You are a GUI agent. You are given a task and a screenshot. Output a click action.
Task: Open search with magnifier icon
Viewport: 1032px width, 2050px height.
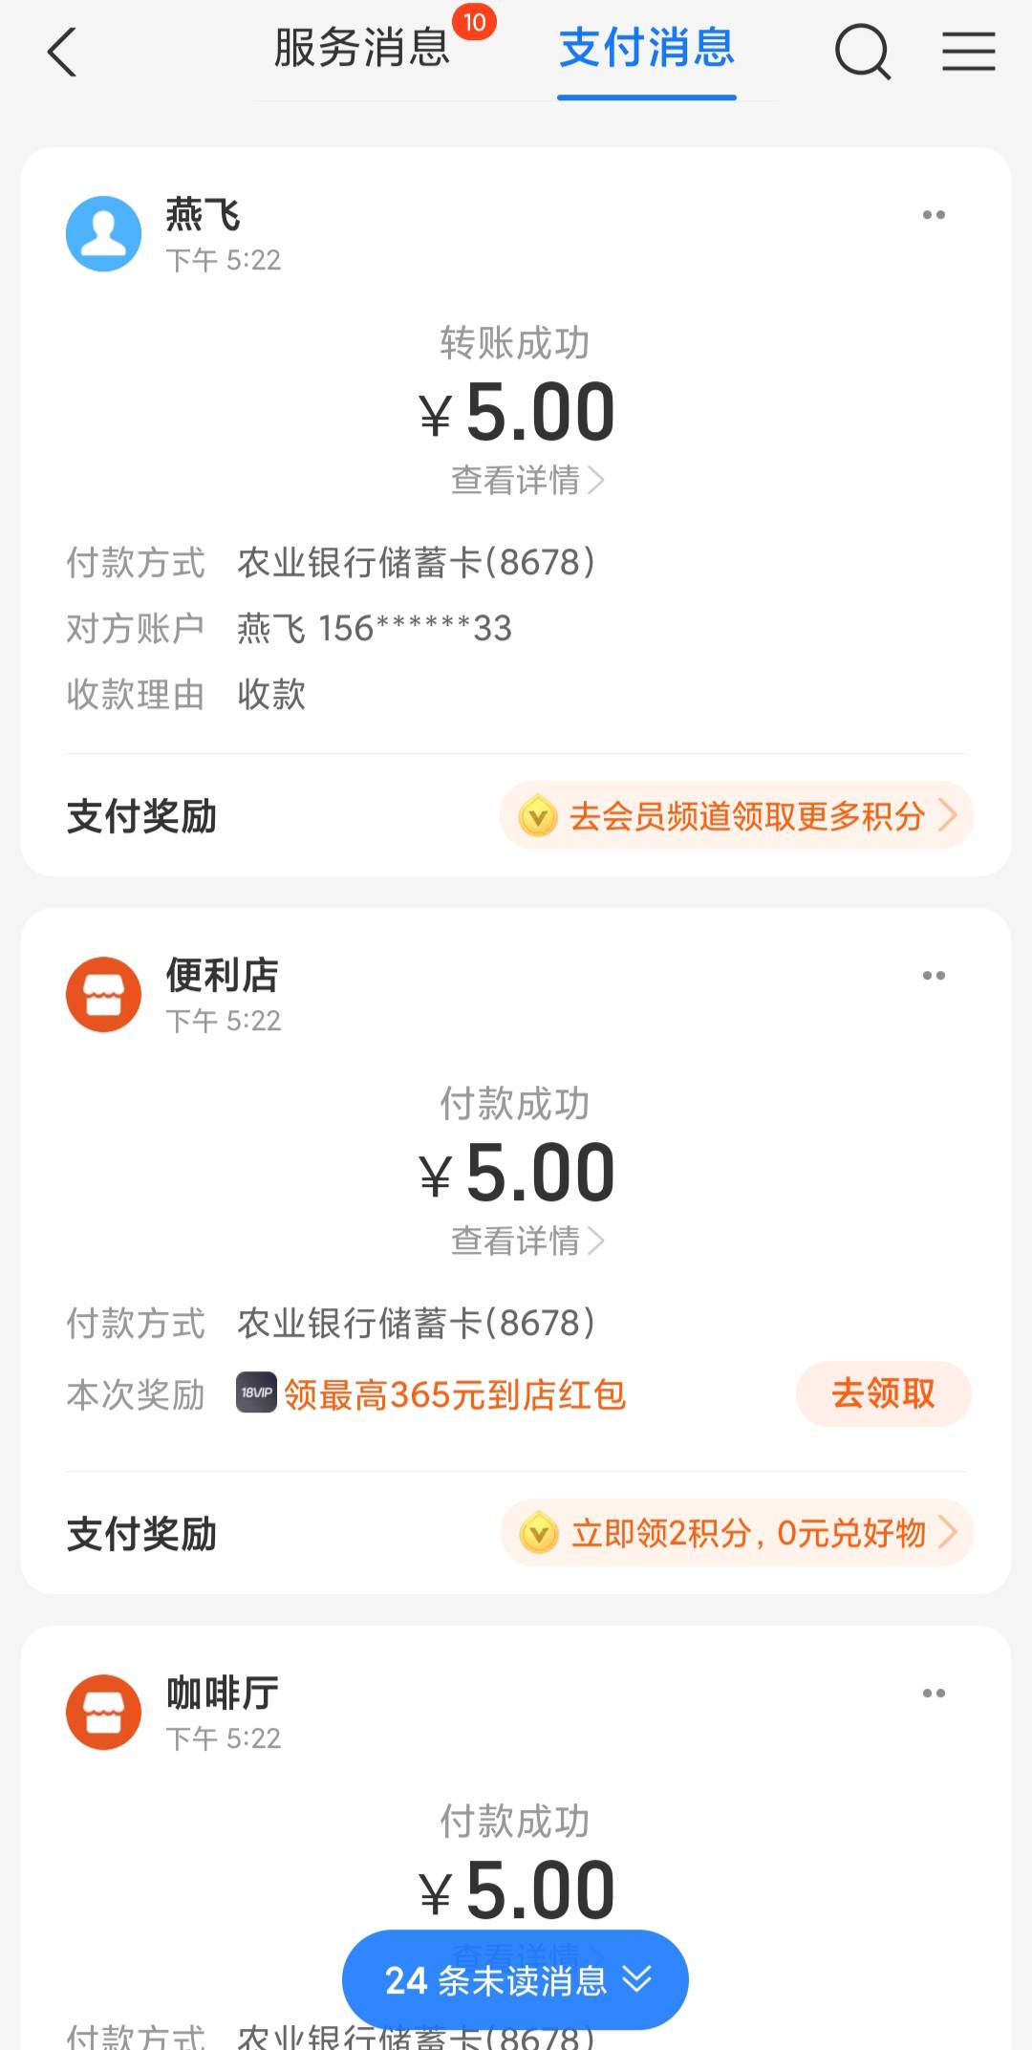(x=862, y=52)
